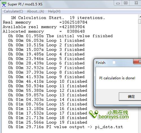141x133 pixels.
Task: Click the pi_data.txt output line
Action: (65, 127)
